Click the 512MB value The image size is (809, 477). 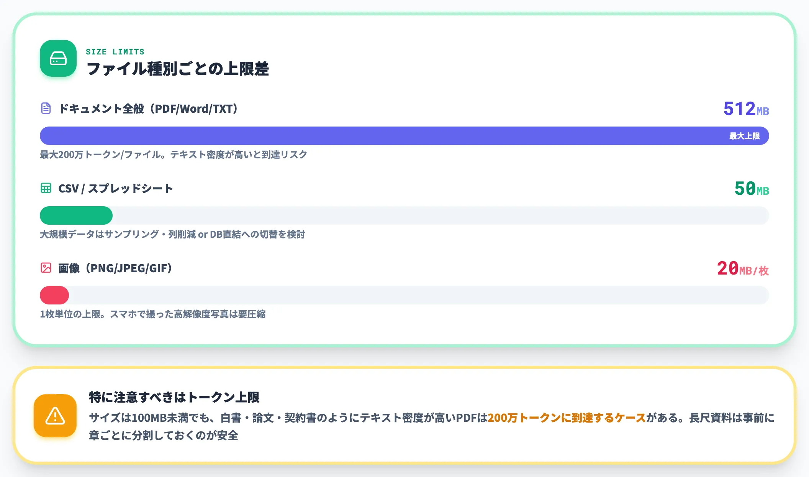746,109
